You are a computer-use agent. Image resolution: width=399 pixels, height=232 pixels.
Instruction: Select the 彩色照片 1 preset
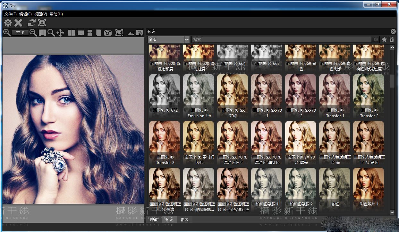[x=369, y=190]
